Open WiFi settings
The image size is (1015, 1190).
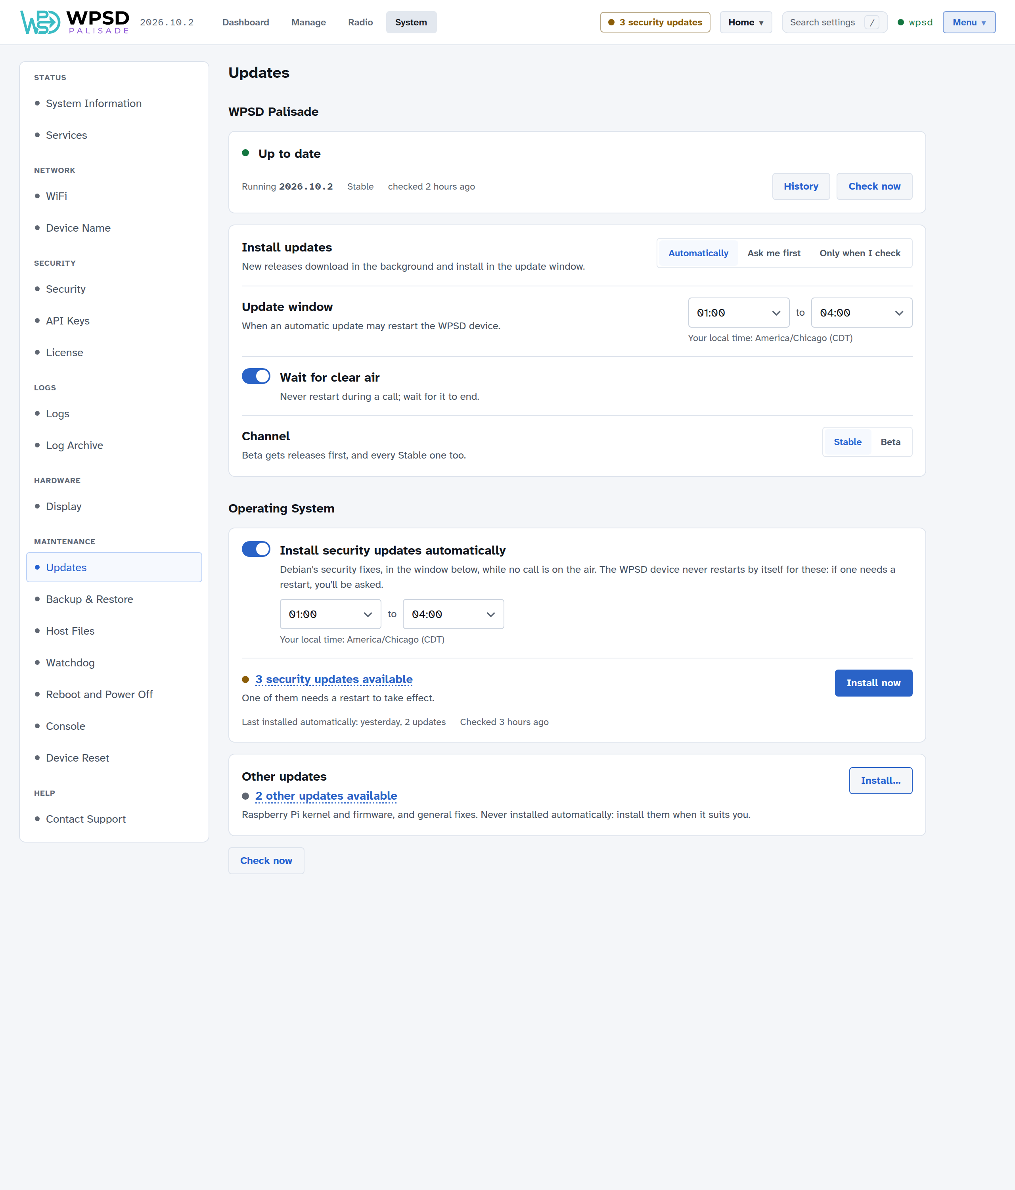tap(114, 196)
